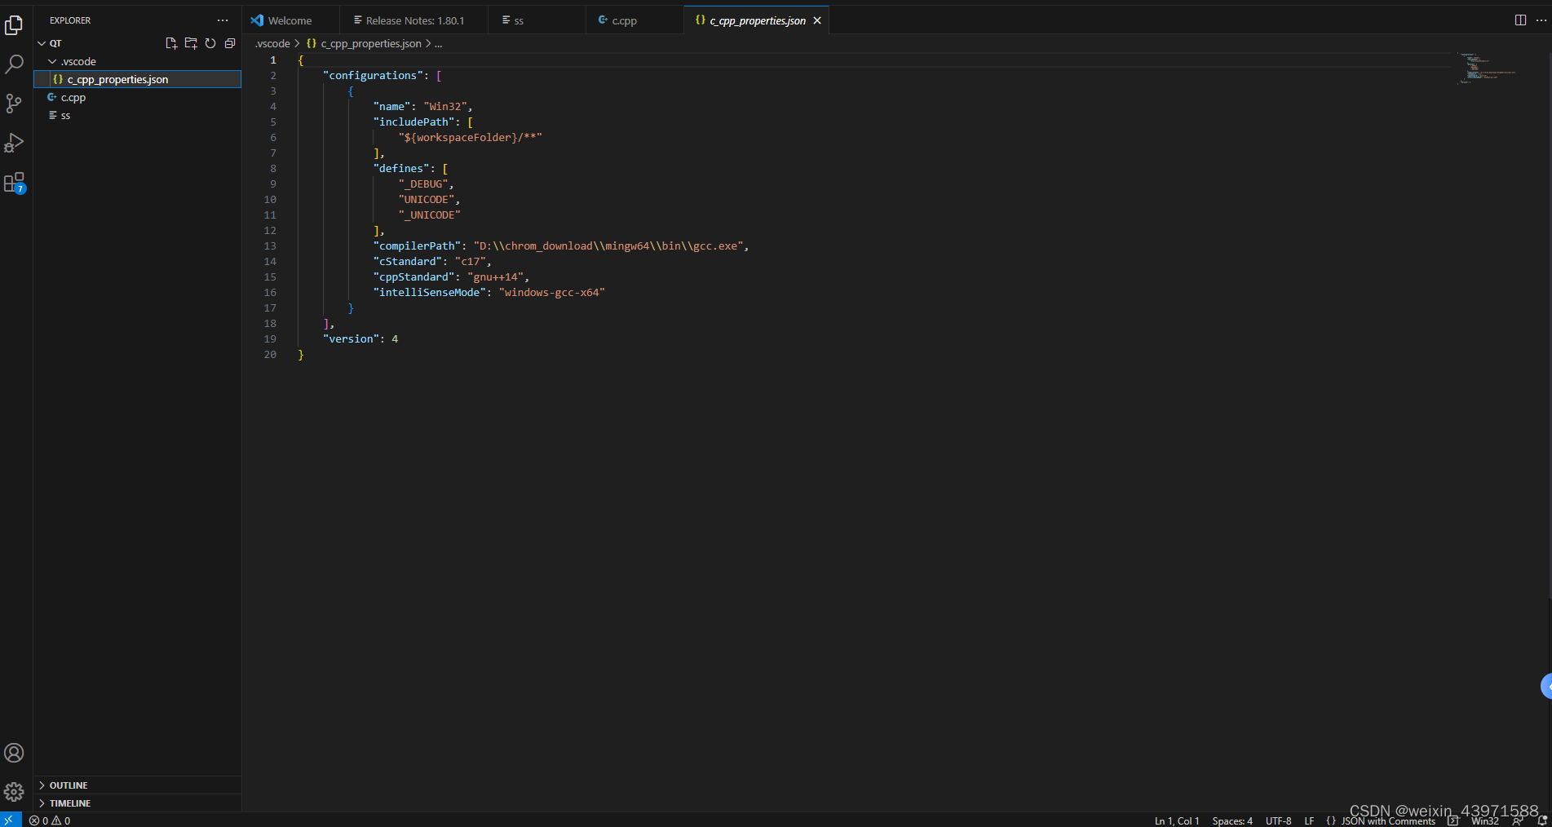Click the "cppStandard" key text
1552x827 pixels.
(414, 276)
